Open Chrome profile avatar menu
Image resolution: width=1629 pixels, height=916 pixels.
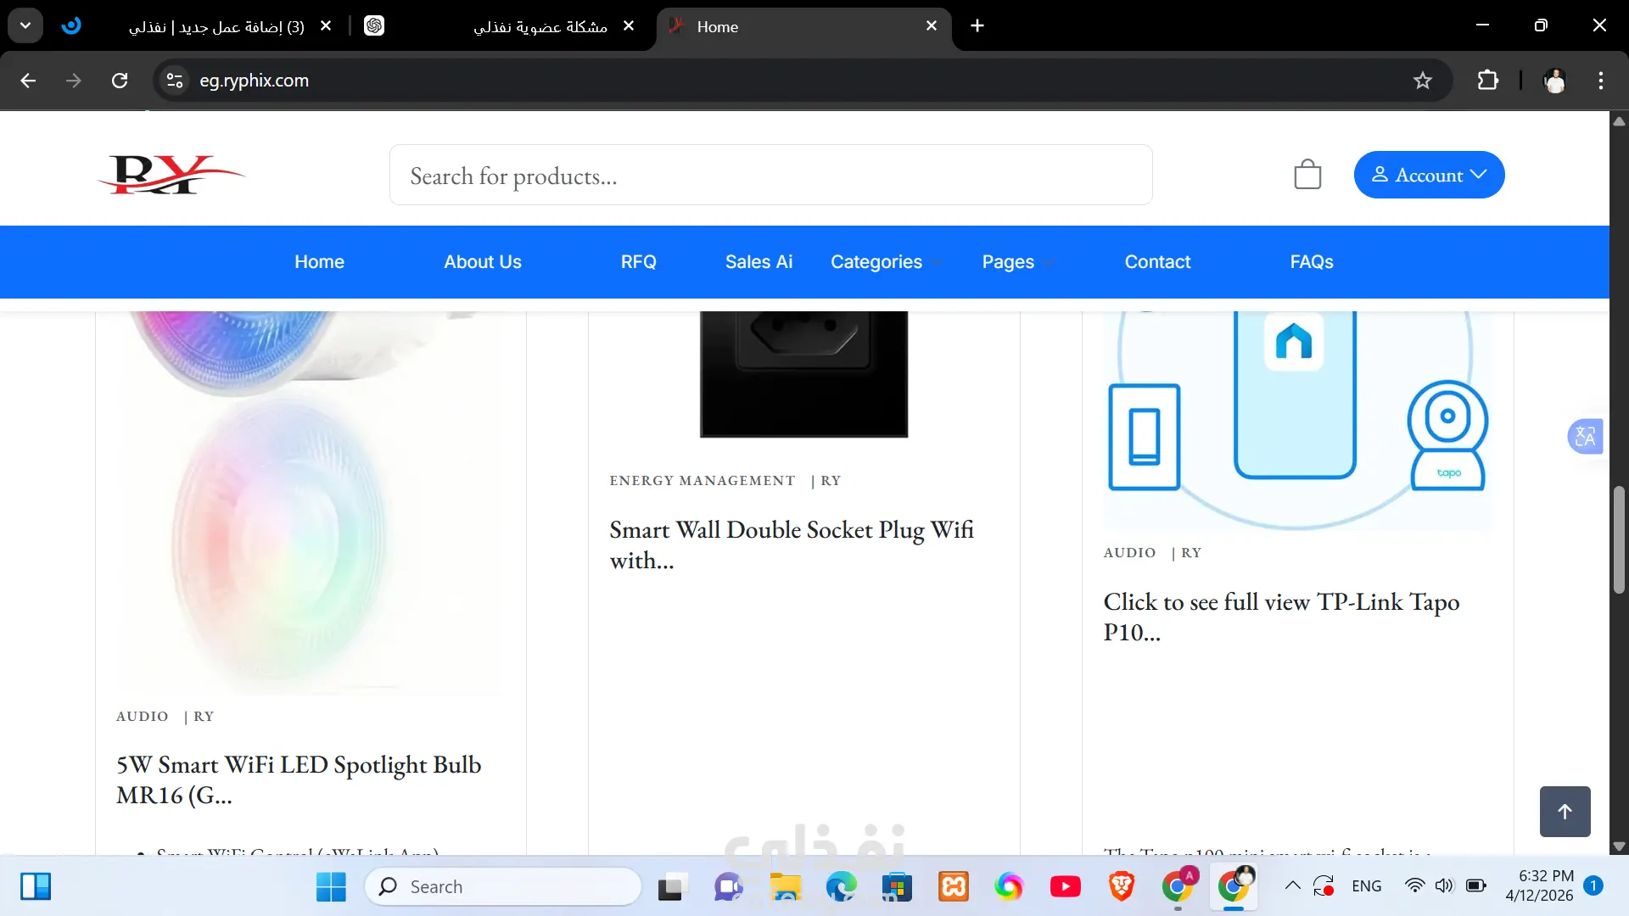pyautogui.click(x=1554, y=81)
